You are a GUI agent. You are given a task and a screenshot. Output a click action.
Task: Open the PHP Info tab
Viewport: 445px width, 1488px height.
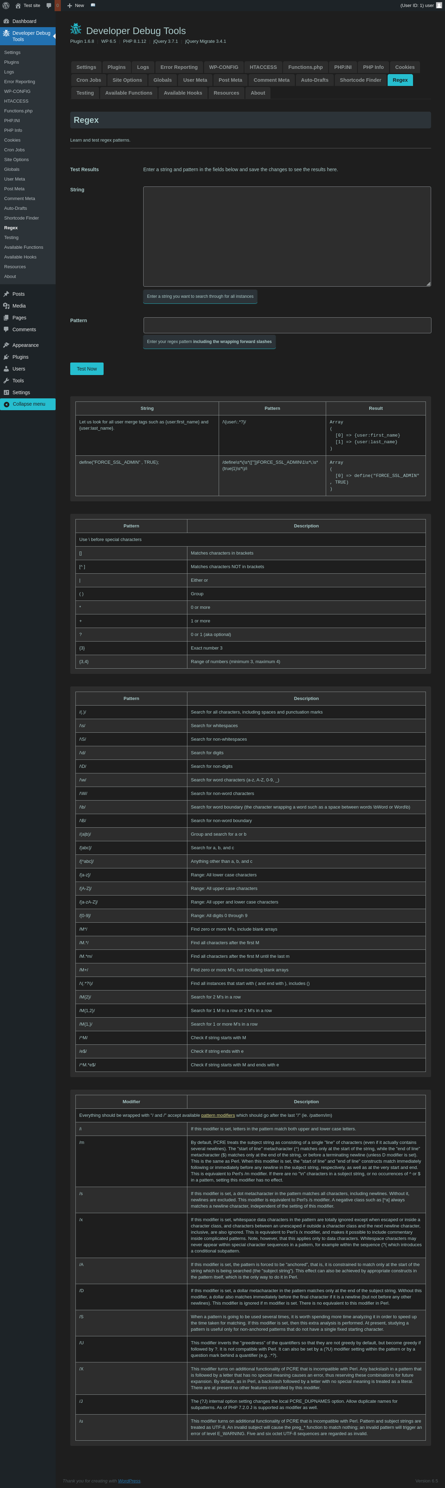pos(373,67)
